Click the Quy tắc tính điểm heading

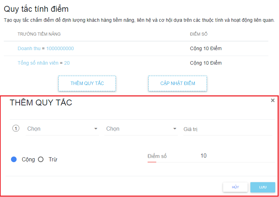point(36,9)
